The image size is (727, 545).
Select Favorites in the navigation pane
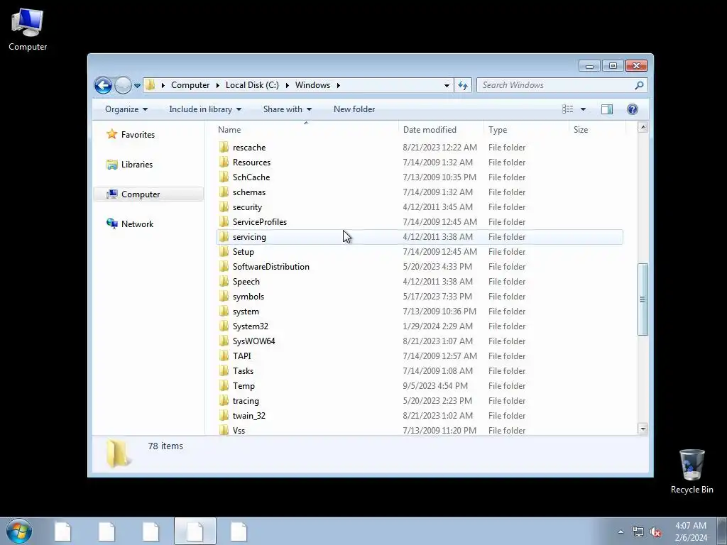138,135
